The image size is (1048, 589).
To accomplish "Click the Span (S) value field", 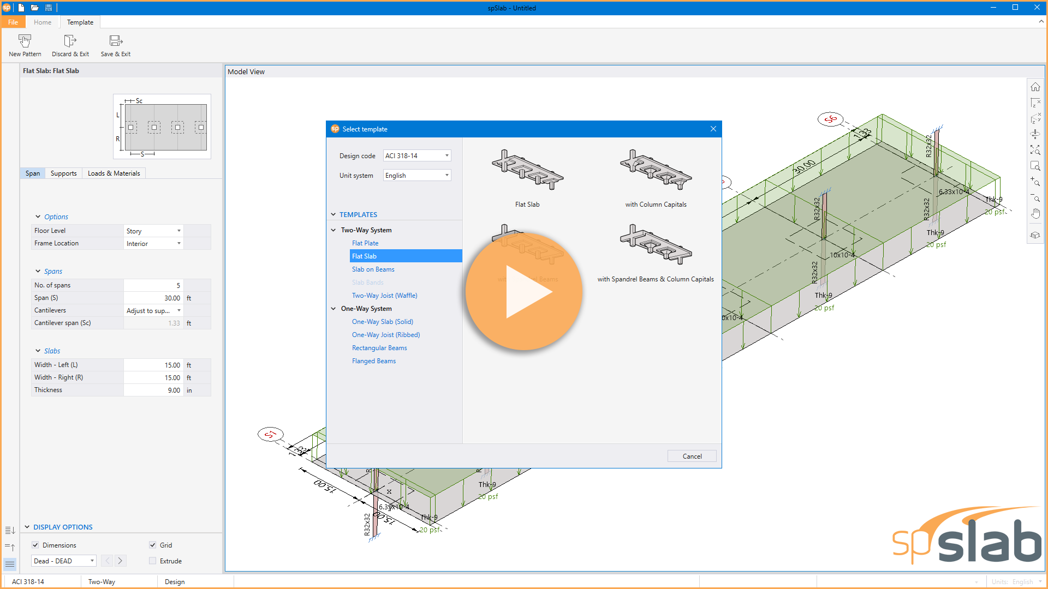I will tap(153, 298).
